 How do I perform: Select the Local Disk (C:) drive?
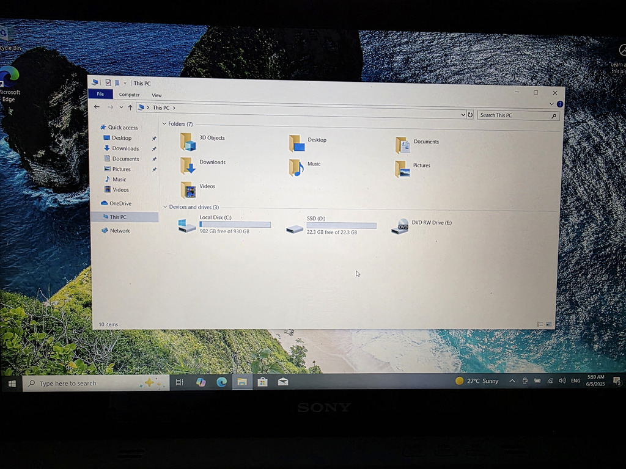coord(225,224)
